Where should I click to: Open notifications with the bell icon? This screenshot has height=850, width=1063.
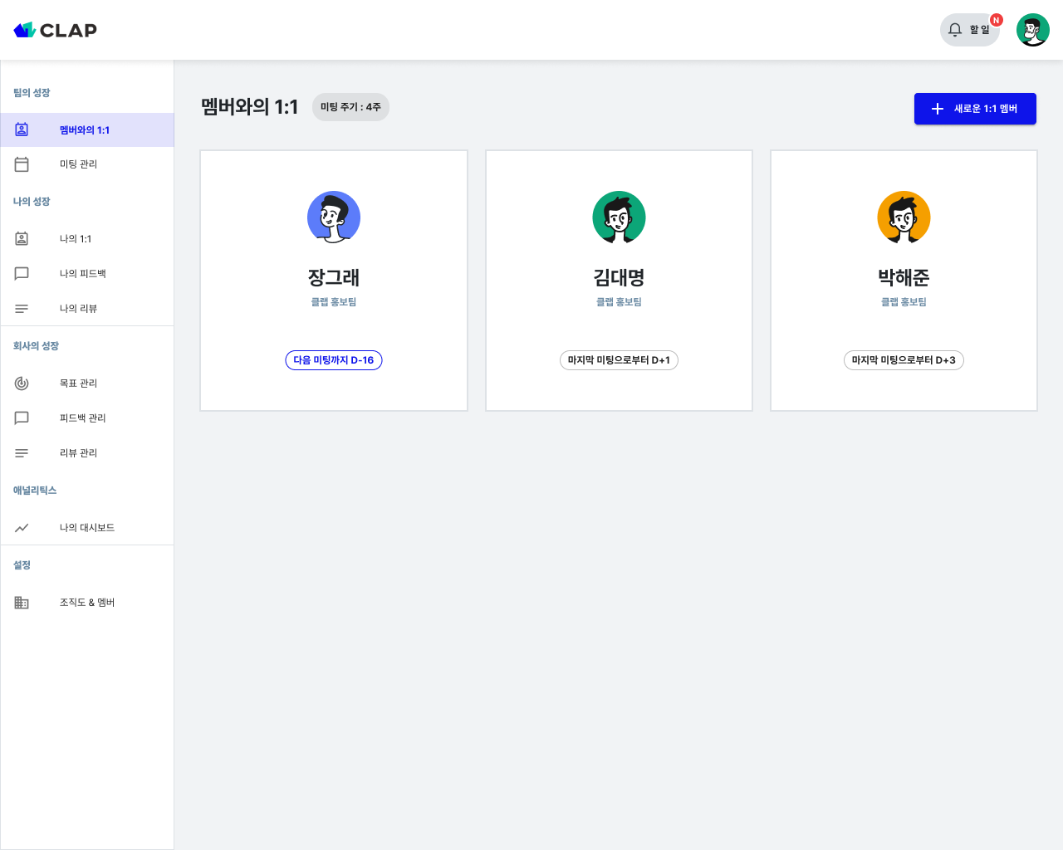click(955, 29)
